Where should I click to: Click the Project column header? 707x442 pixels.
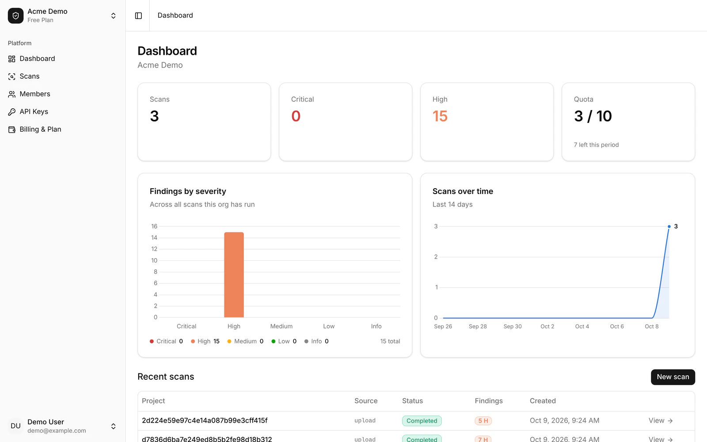(153, 401)
